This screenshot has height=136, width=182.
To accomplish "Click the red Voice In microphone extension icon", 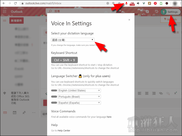I will 126,3.
